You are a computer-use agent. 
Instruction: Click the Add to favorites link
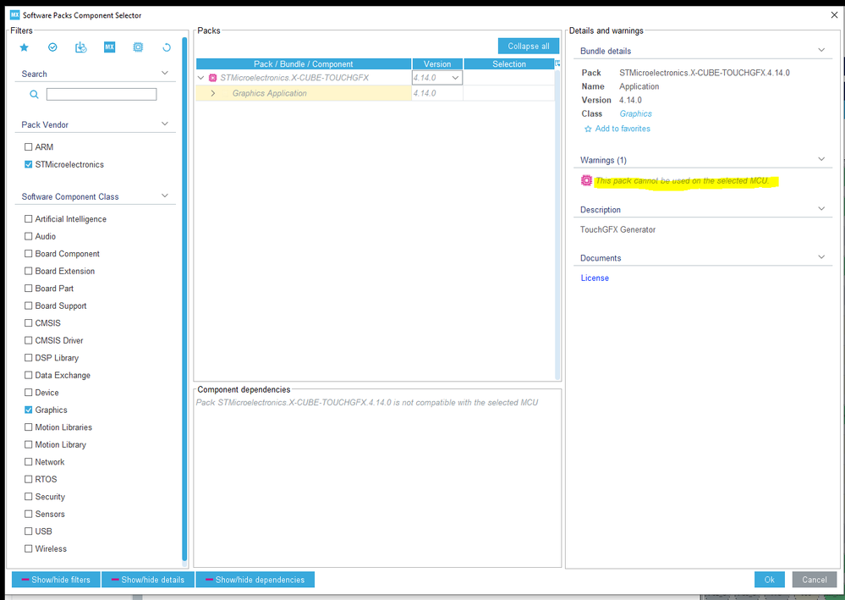[623, 129]
